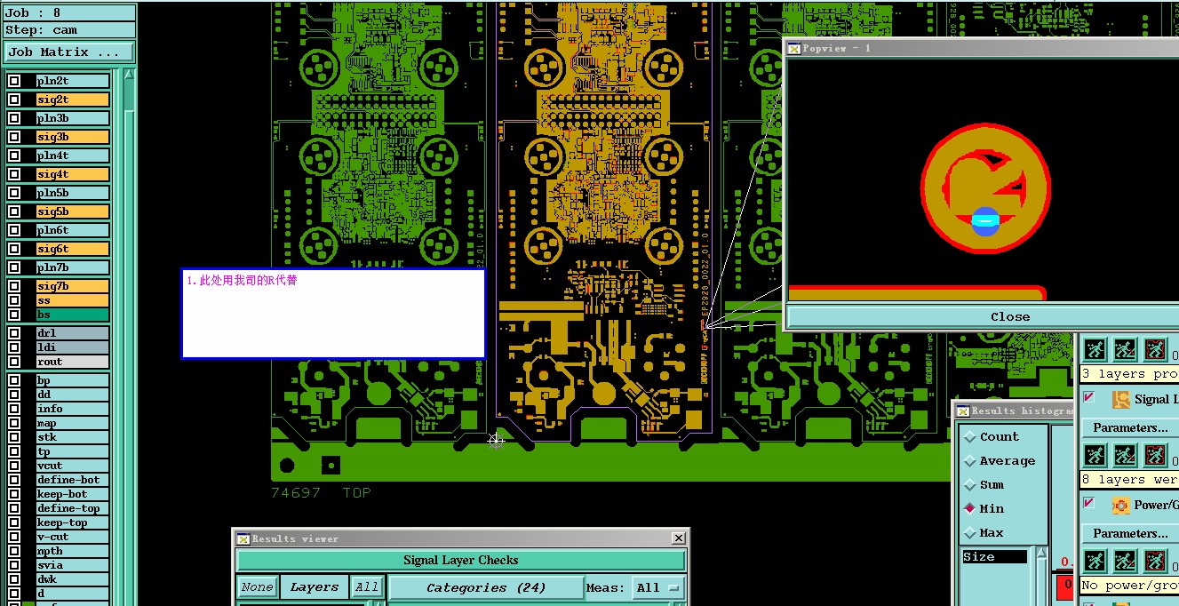The height and width of the screenshot is (606, 1179).
Task: Toggle display box for layer sig2t
Action: (x=14, y=100)
